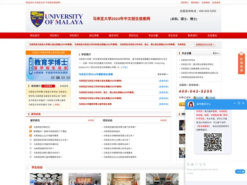Image resolution: width=247 pixels, height=185 pixels.
Task: Open 项目简介 in the red navigation bar
Action: click(55, 36)
